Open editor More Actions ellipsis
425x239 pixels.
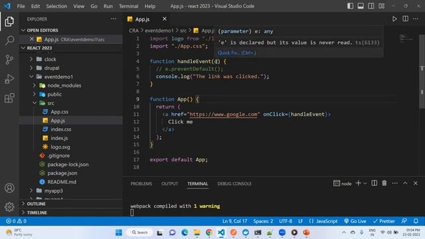[416, 19]
